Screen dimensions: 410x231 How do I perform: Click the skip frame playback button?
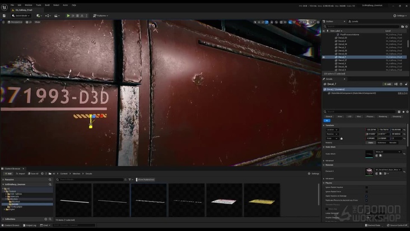tap(73, 16)
